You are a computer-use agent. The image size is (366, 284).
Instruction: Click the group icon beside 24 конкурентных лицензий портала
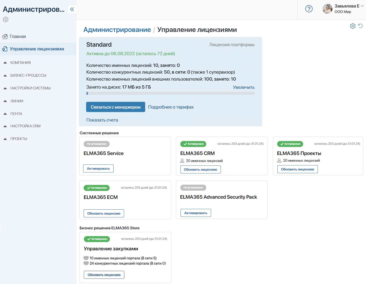pos(86,263)
